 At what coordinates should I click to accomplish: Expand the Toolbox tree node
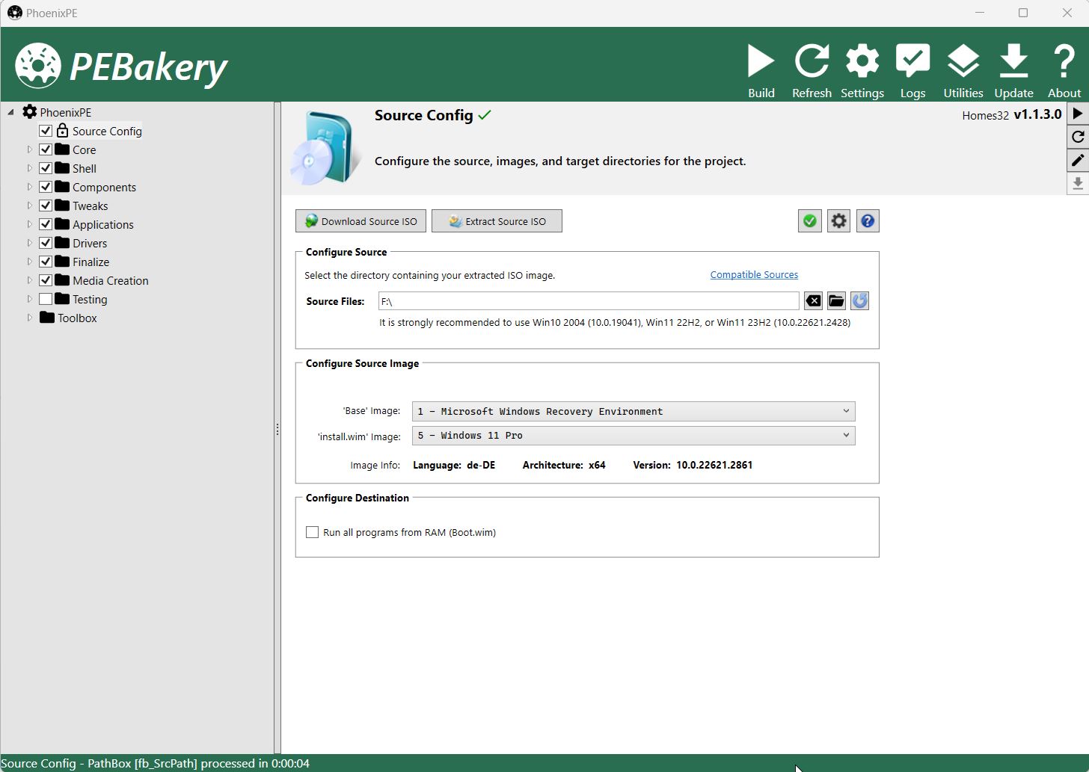[x=30, y=318]
